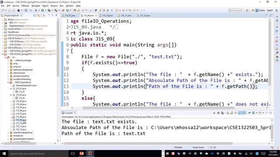Click the green Run button in toolbar
Screen dimensions: 280x157
(x=42, y=10)
